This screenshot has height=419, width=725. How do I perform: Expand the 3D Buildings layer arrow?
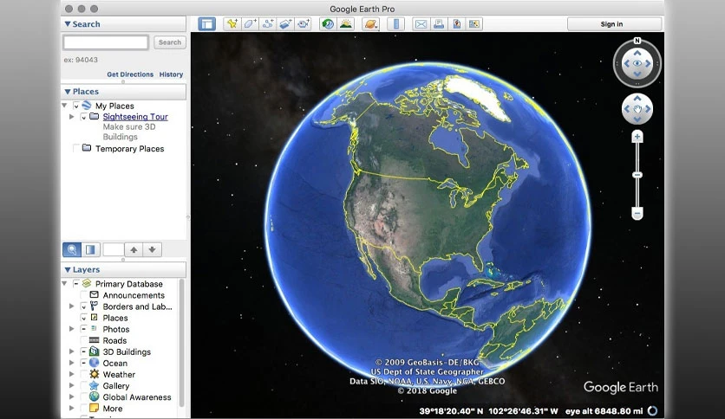tap(72, 351)
